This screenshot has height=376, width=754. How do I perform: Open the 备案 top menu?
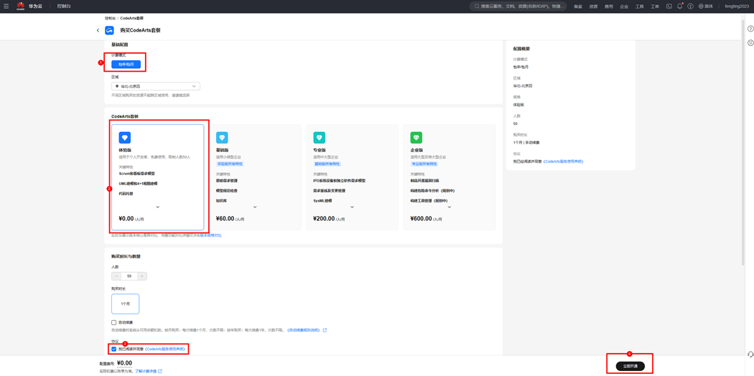578,6
